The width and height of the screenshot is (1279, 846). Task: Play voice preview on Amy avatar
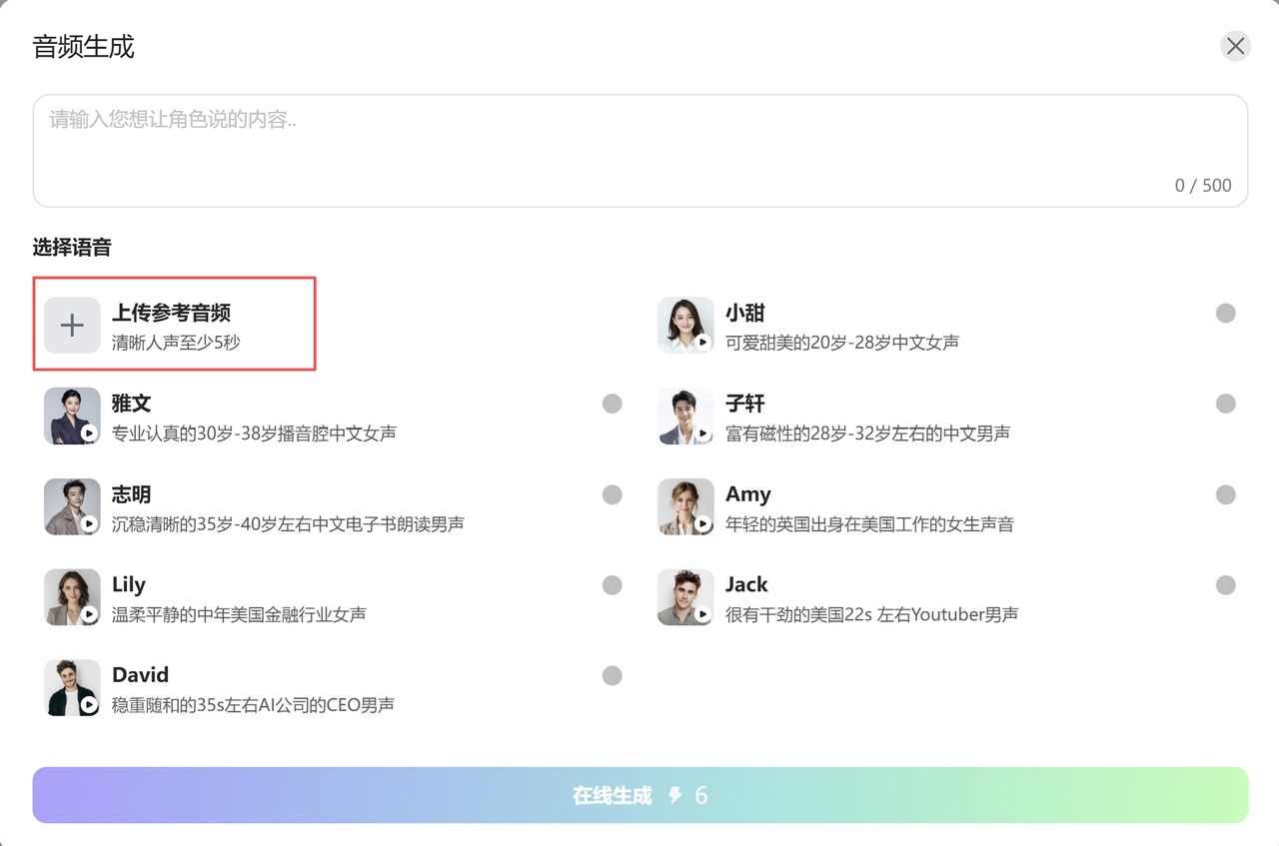702,523
